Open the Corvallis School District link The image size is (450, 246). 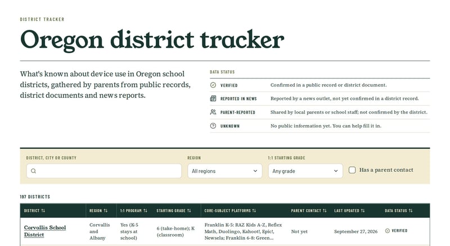[x=45, y=231]
